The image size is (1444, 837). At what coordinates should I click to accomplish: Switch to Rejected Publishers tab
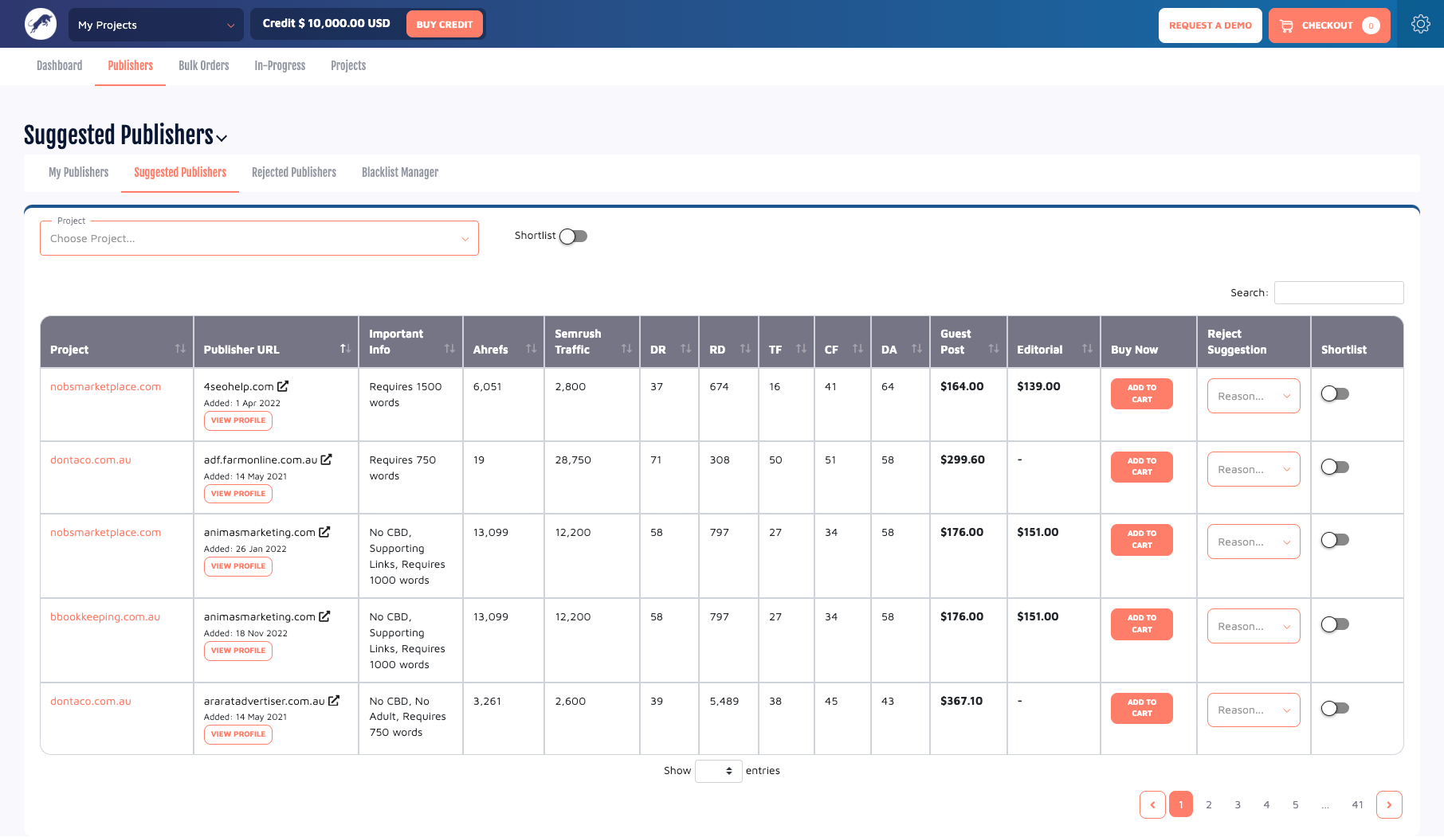293,172
